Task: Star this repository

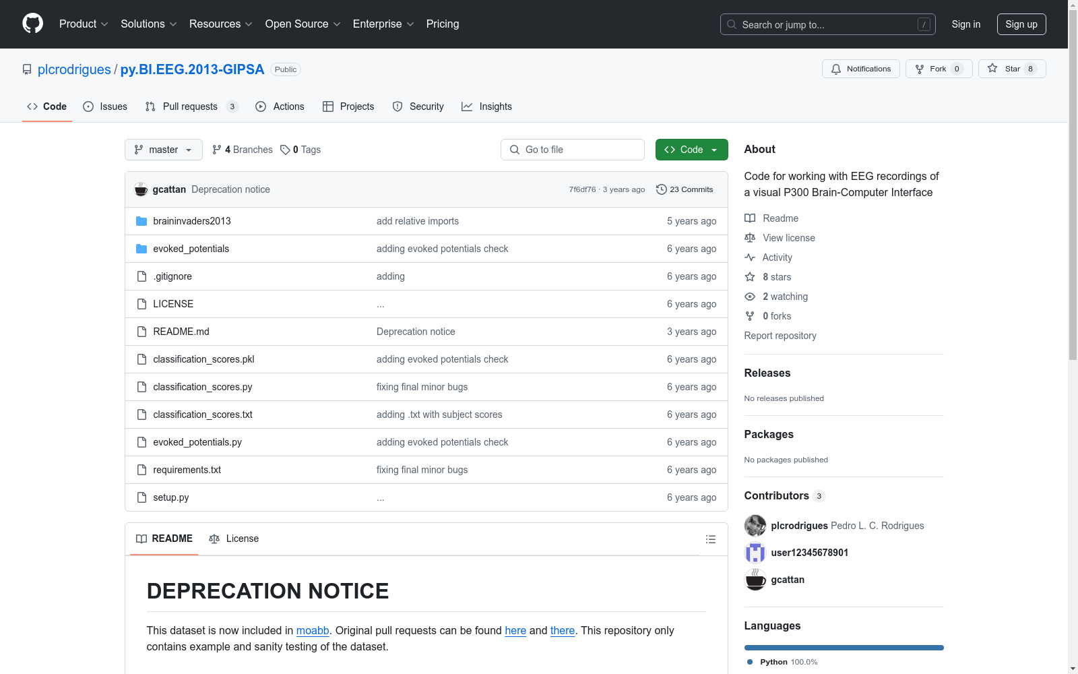Action: tap(1012, 69)
